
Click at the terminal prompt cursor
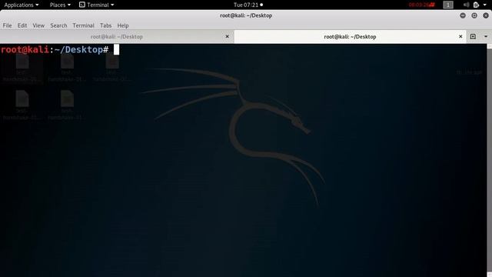pos(116,49)
